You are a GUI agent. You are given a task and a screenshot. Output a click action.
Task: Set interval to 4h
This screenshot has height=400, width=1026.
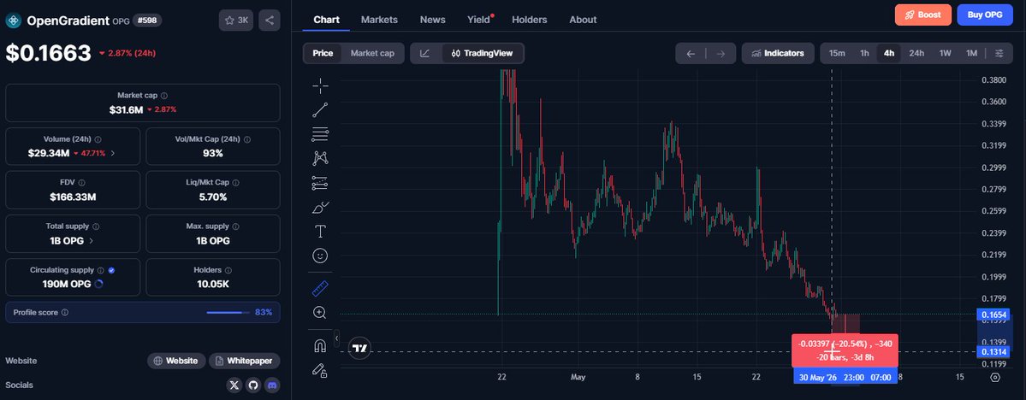(x=888, y=54)
